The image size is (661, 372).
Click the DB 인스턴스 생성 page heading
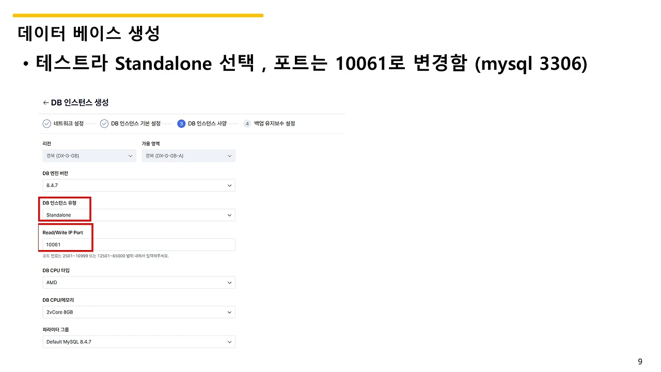tap(80, 103)
